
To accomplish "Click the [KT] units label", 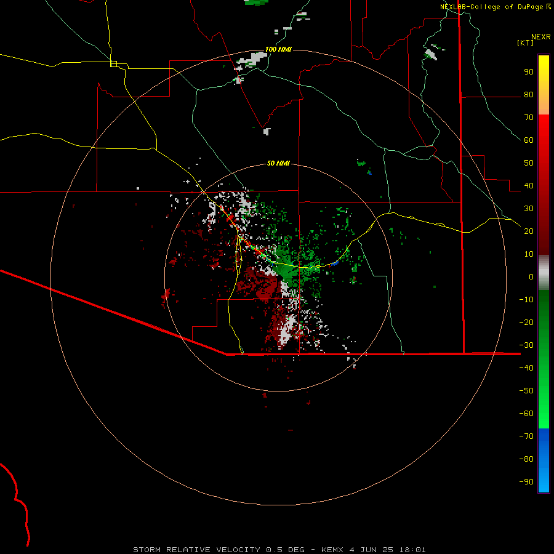I will [526, 42].
